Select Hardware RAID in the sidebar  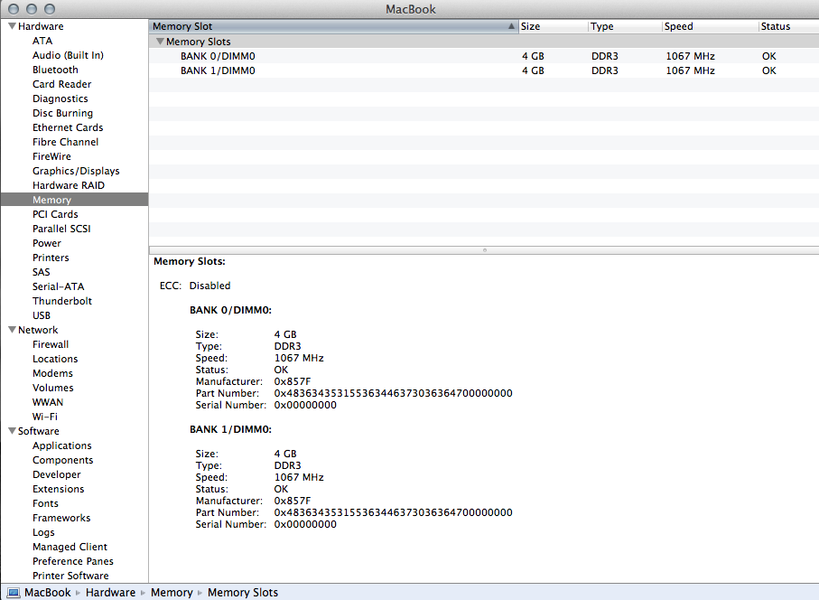click(69, 185)
